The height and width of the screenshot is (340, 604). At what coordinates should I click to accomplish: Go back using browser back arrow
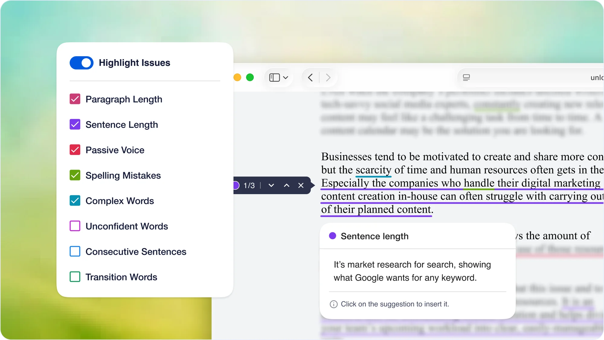[310, 78]
